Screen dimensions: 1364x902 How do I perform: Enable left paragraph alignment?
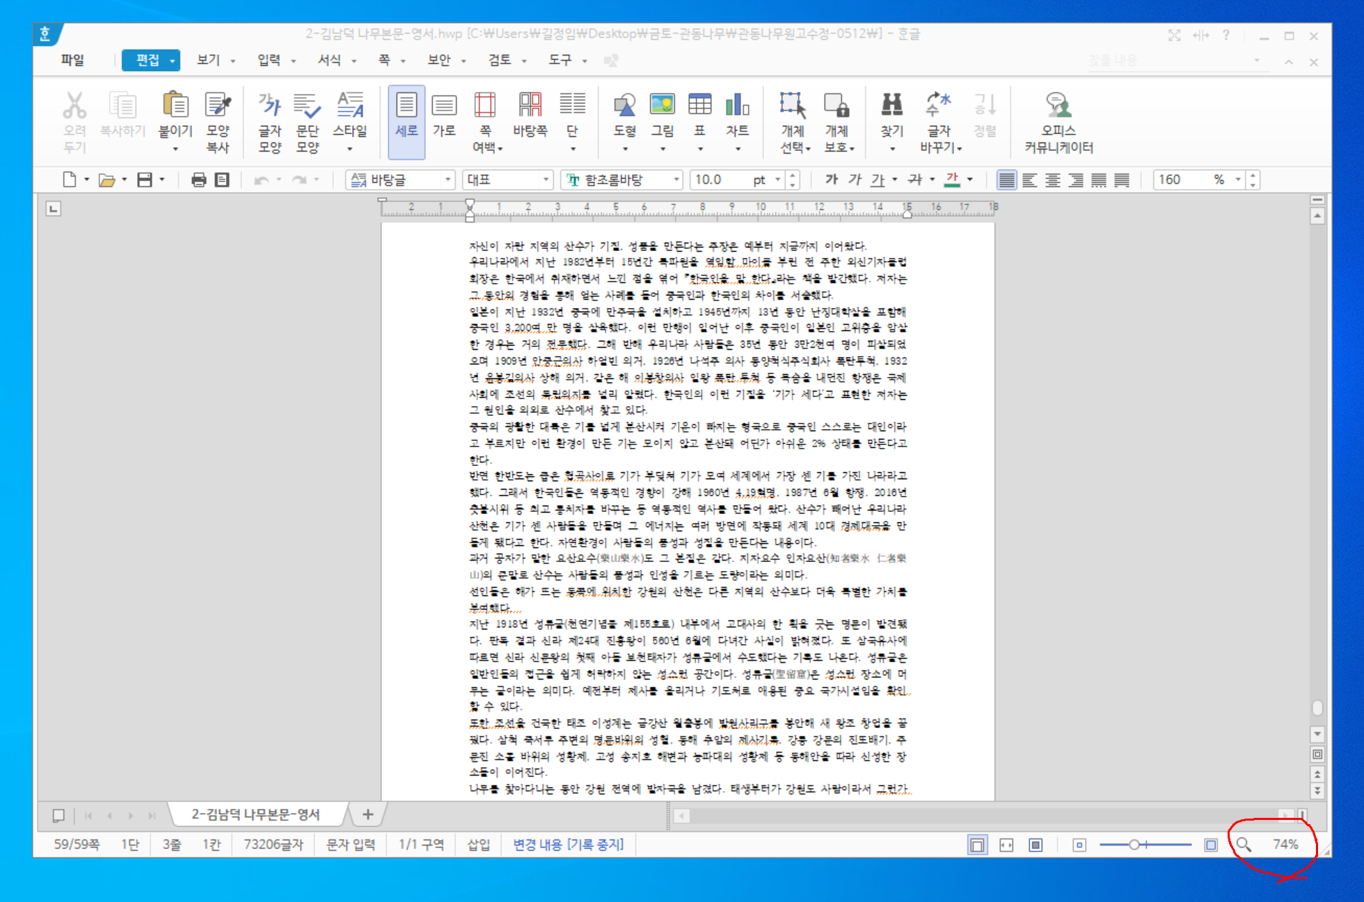click(1030, 180)
